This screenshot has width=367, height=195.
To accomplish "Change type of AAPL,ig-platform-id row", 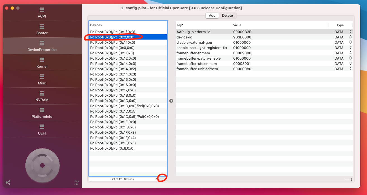I will coord(350,32).
